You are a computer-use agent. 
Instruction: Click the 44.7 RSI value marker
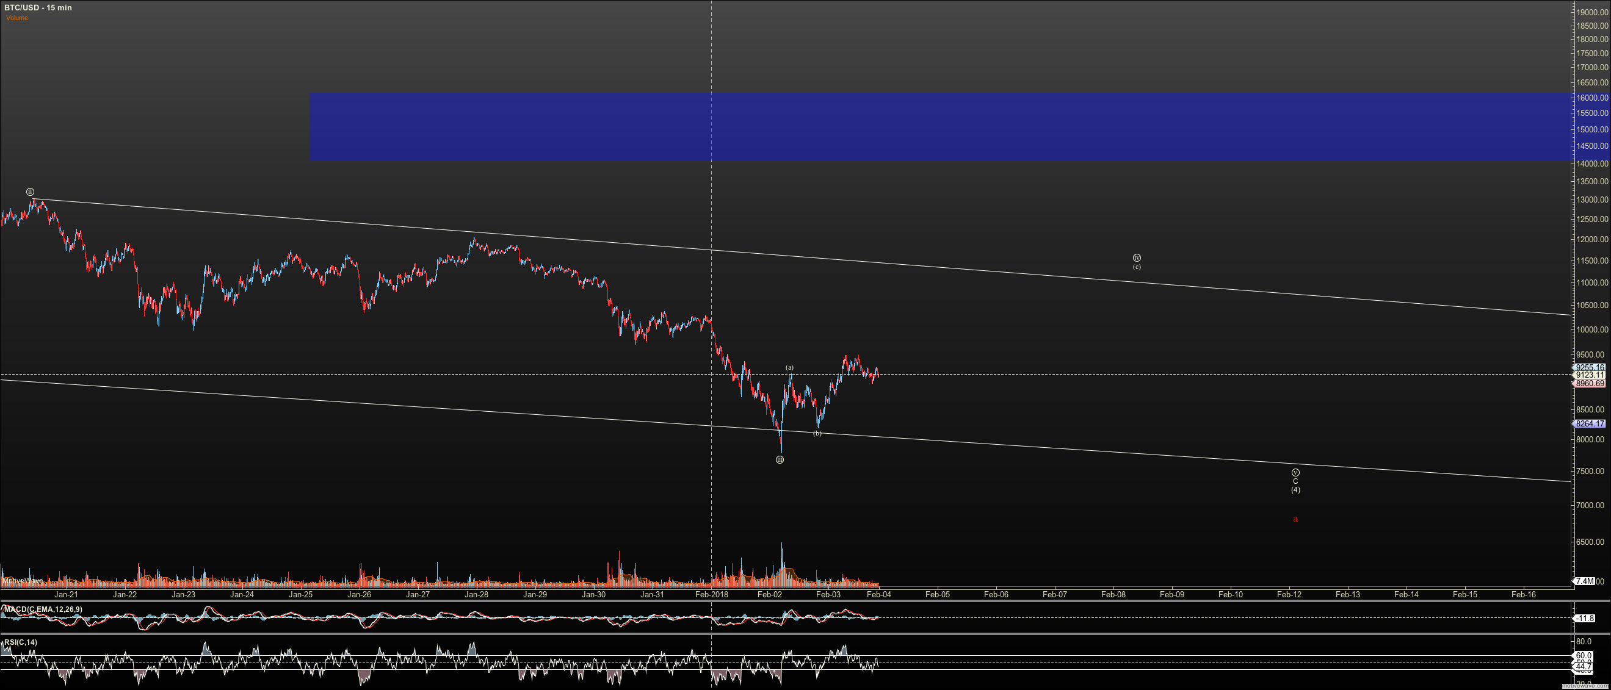click(1585, 666)
